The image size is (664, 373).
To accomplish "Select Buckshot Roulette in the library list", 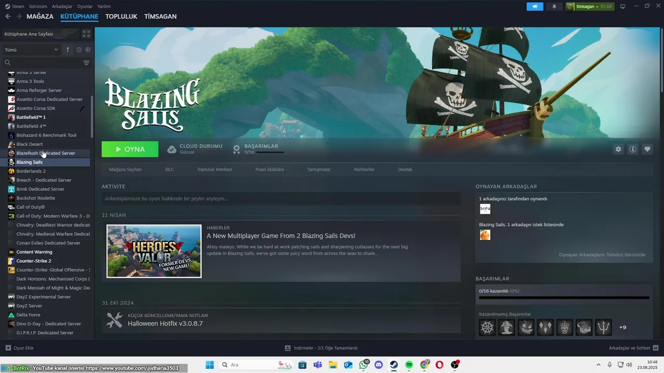I will pos(35,198).
